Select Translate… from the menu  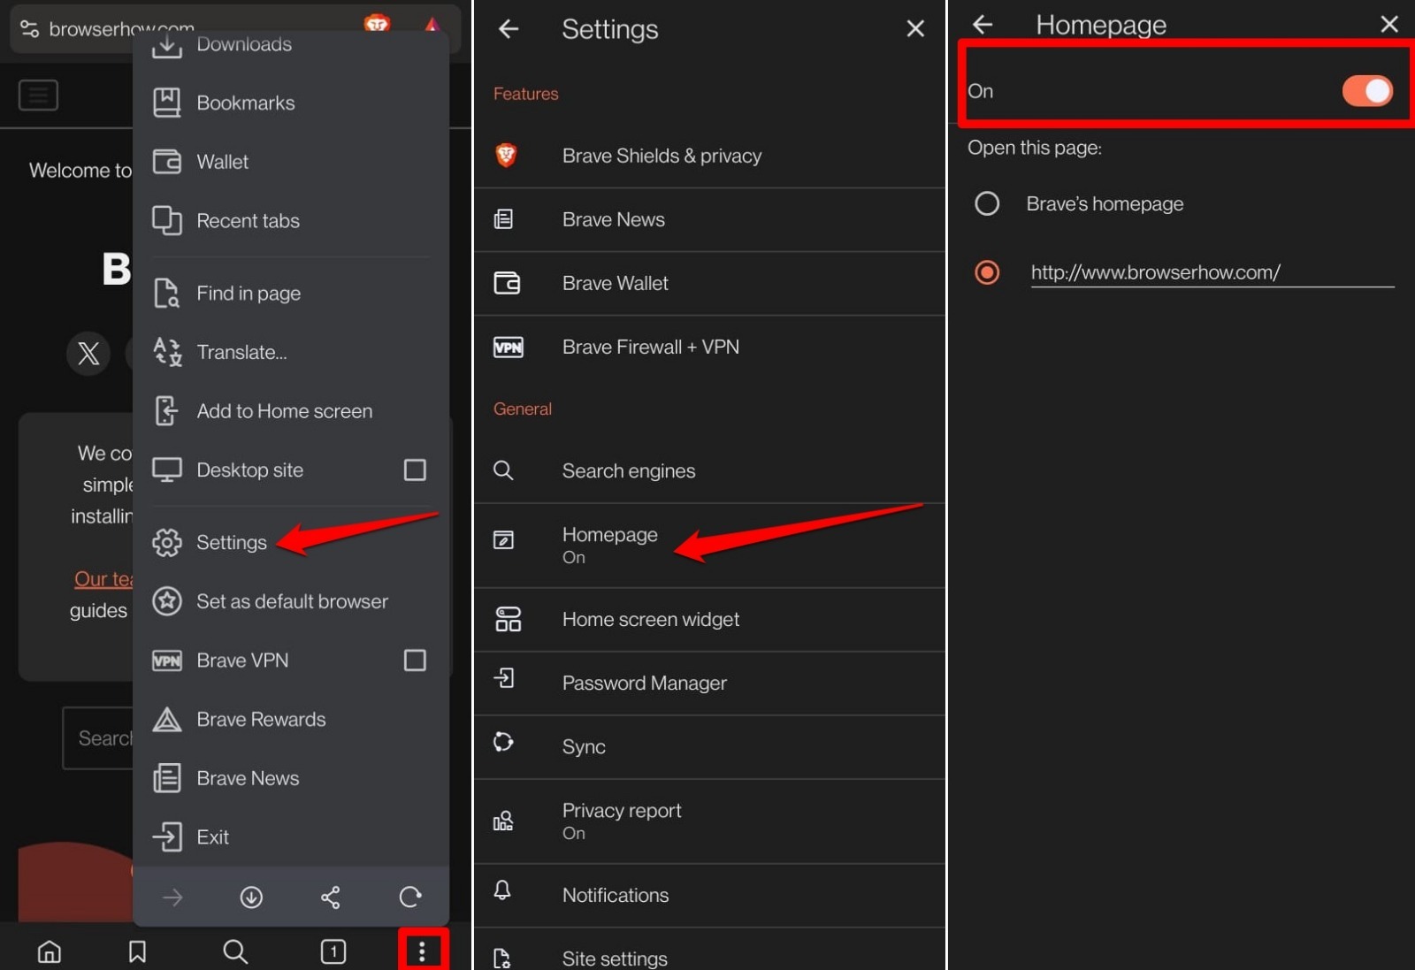290,352
